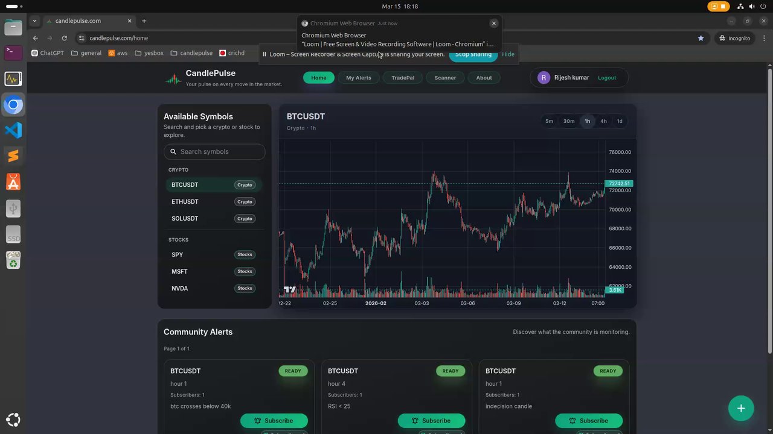This screenshot has height=434, width=773.
Task: Click the green plus floating action button
Action: point(741,408)
